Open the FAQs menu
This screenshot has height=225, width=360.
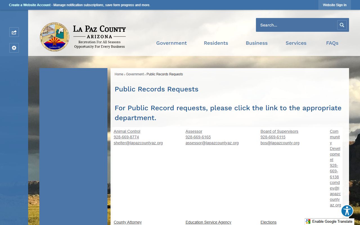(x=332, y=43)
